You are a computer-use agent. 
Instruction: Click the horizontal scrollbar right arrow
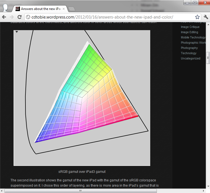(x=204, y=191)
